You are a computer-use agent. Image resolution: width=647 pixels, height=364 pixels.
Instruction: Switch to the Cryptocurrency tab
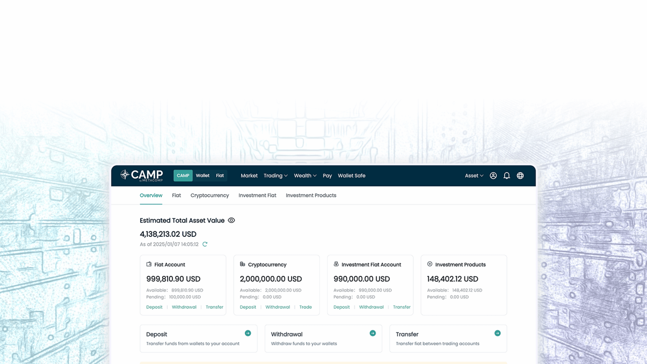pyautogui.click(x=210, y=195)
